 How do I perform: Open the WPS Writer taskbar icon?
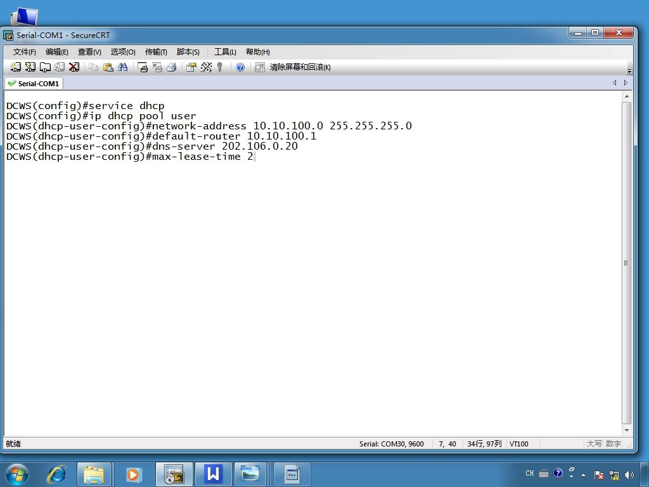(x=213, y=474)
